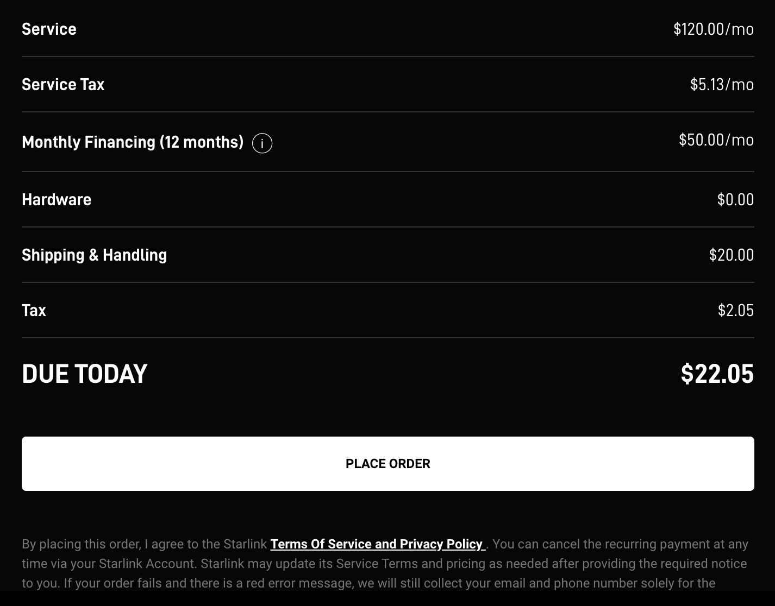Select the Service row label
The image size is (775, 606).
click(x=49, y=29)
